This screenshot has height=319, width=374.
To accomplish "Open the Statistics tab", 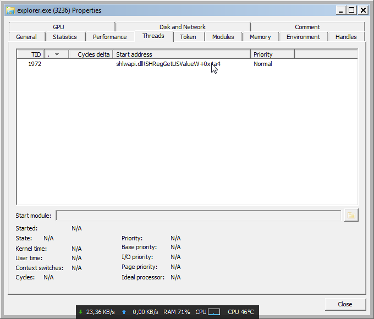I will (x=65, y=37).
